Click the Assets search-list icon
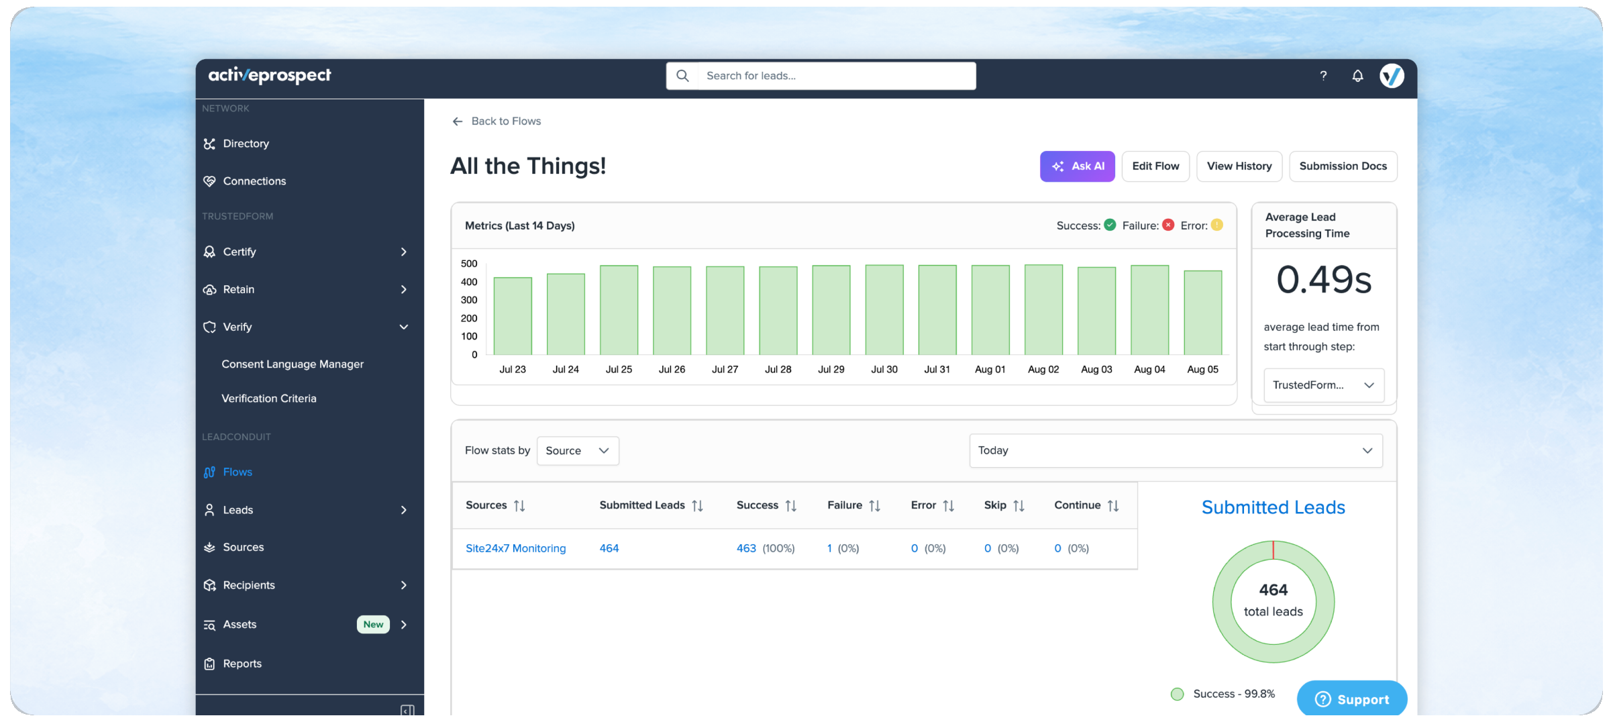This screenshot has width=1613, height=722. 209,625
